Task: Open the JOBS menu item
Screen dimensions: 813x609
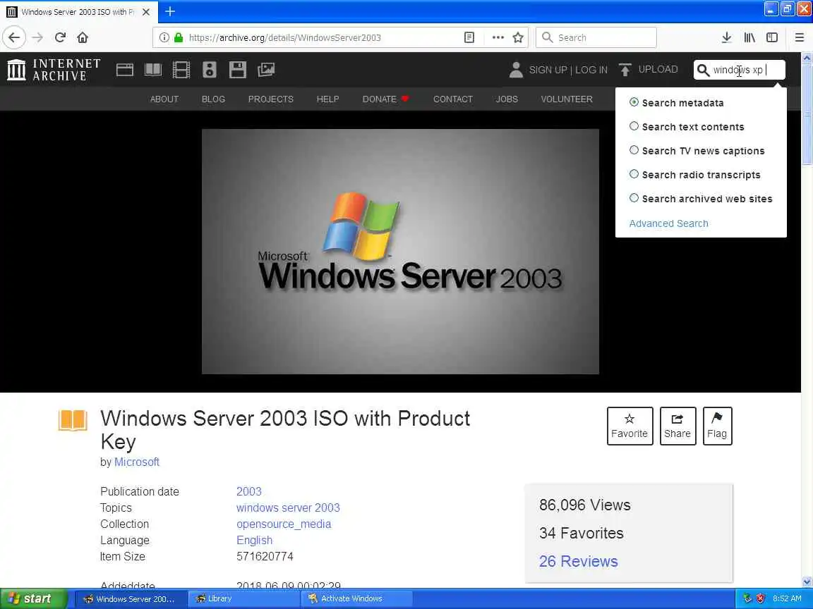Action: pos(507,99)
